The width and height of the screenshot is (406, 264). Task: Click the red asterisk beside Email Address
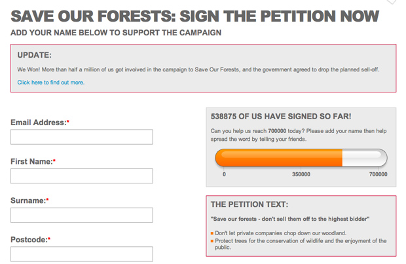(x=68, y=123)
